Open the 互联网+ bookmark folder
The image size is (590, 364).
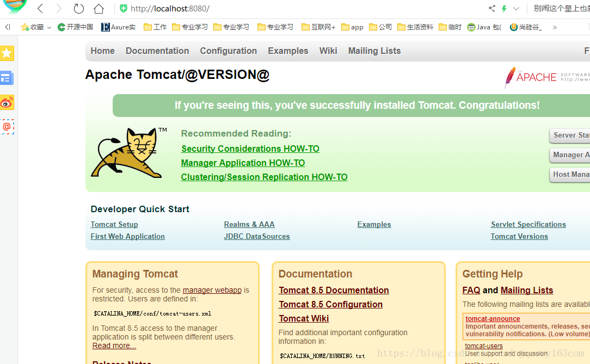318,27
